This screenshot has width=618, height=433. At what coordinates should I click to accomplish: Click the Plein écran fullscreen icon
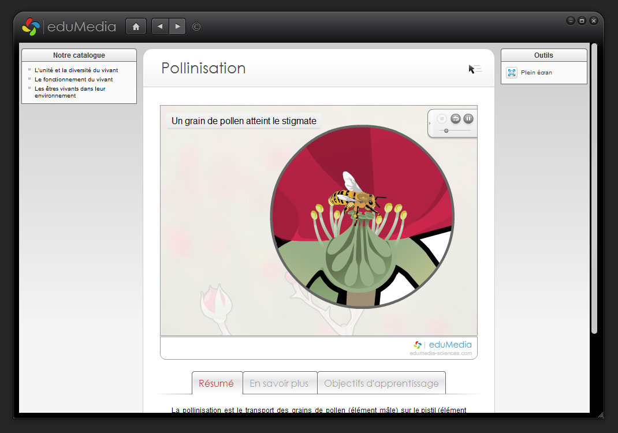click(x=512, y=73)
